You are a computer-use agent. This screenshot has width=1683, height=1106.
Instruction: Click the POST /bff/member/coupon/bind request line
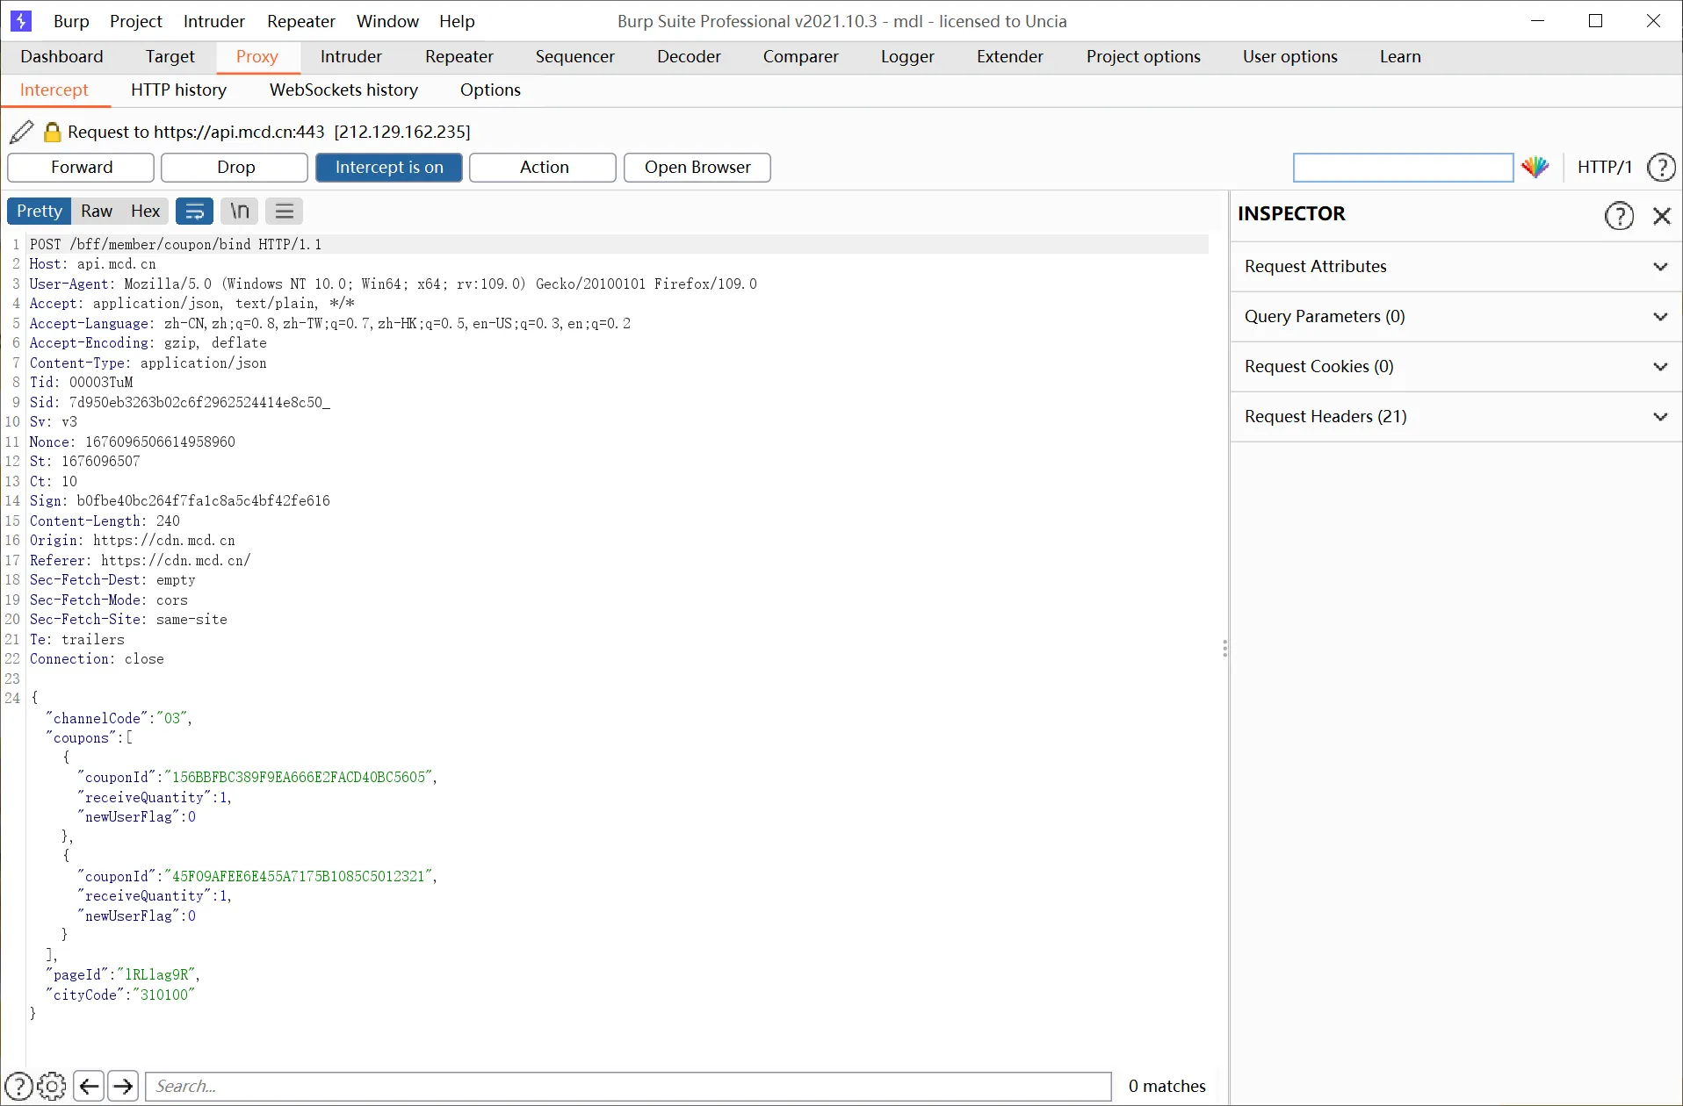coord(176,245)
